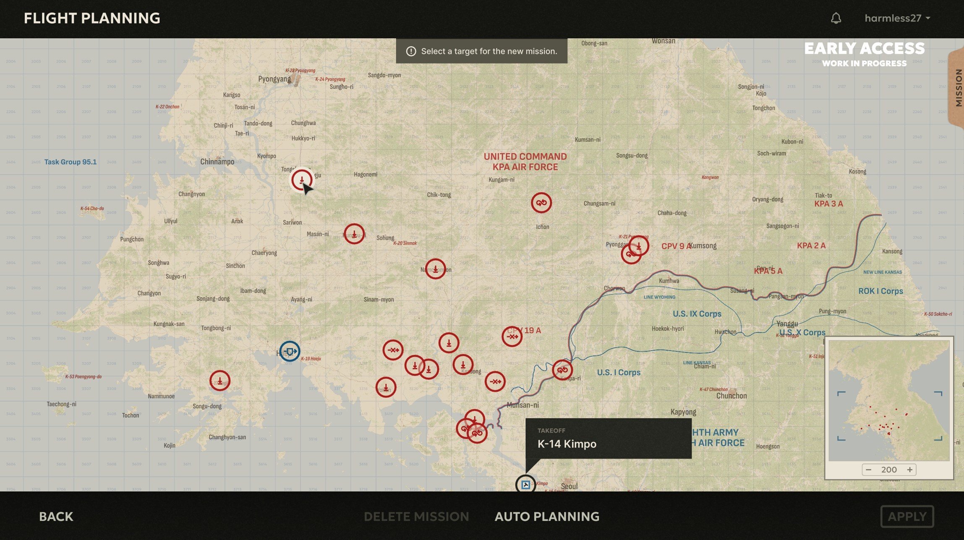
Task: Select the interdiction target northwest of Munsan-ni
Action: (495, 382)
